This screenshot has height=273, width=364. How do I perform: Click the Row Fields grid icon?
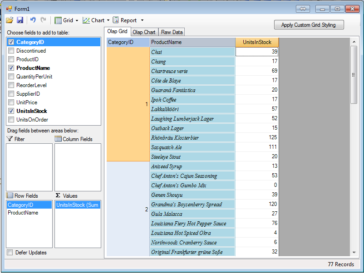point(10,195)
